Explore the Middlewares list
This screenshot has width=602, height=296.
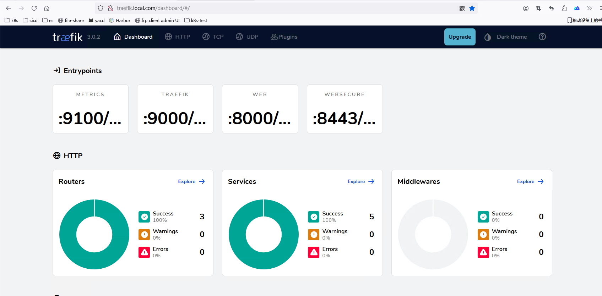[x=531, y=181]
